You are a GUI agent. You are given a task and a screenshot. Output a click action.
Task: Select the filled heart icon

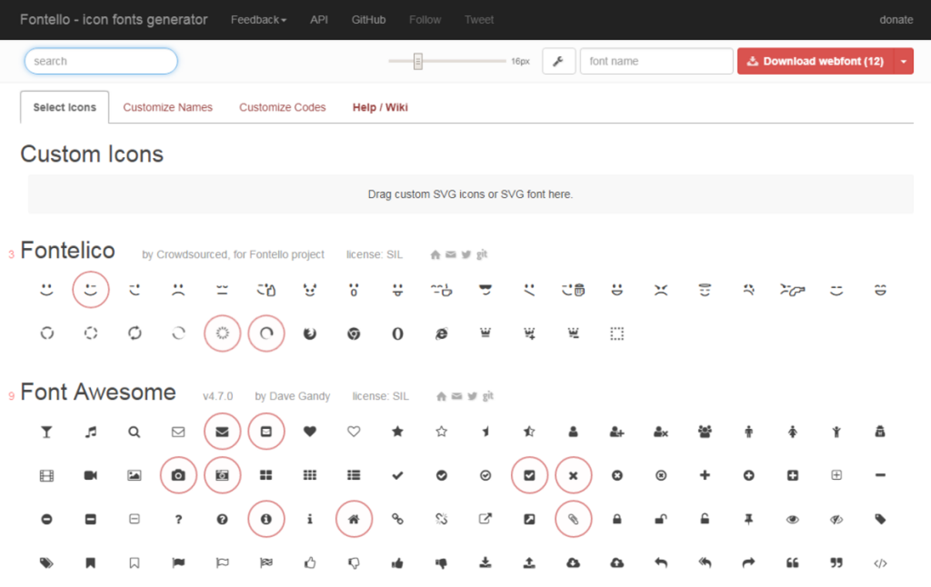pos(310,432)
